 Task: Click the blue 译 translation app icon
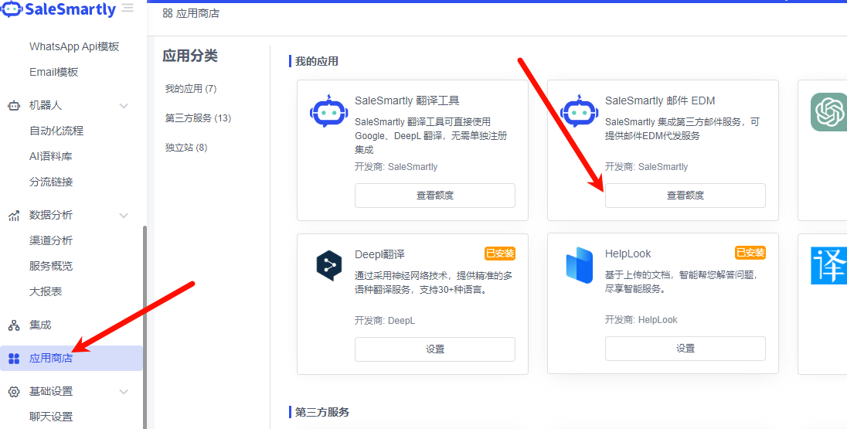pos(828,266)
